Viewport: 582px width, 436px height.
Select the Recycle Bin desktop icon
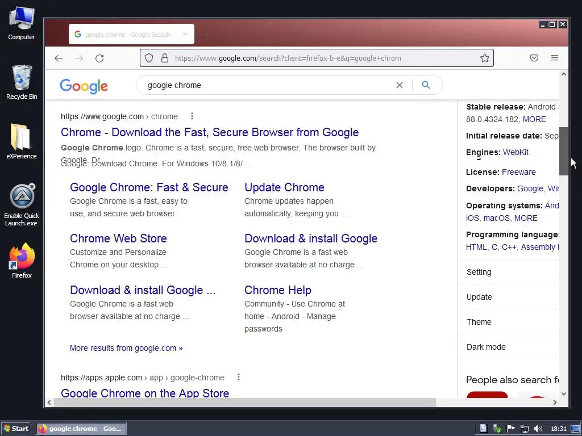[x=22, y=82]
